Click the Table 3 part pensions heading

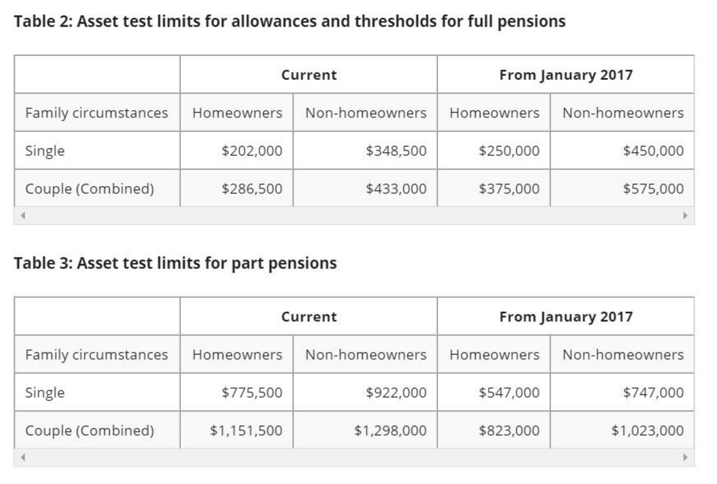point(175,263)
